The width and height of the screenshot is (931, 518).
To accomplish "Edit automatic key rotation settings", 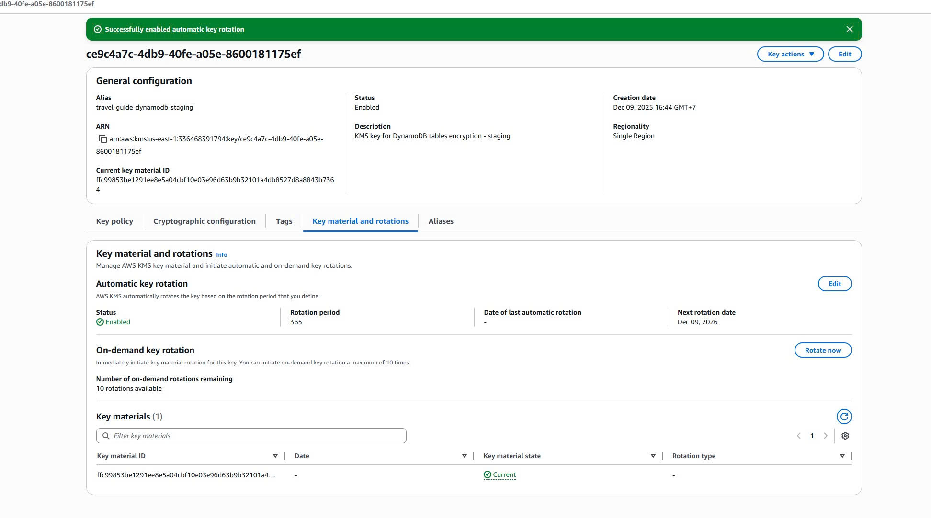I will pos(834,284).
